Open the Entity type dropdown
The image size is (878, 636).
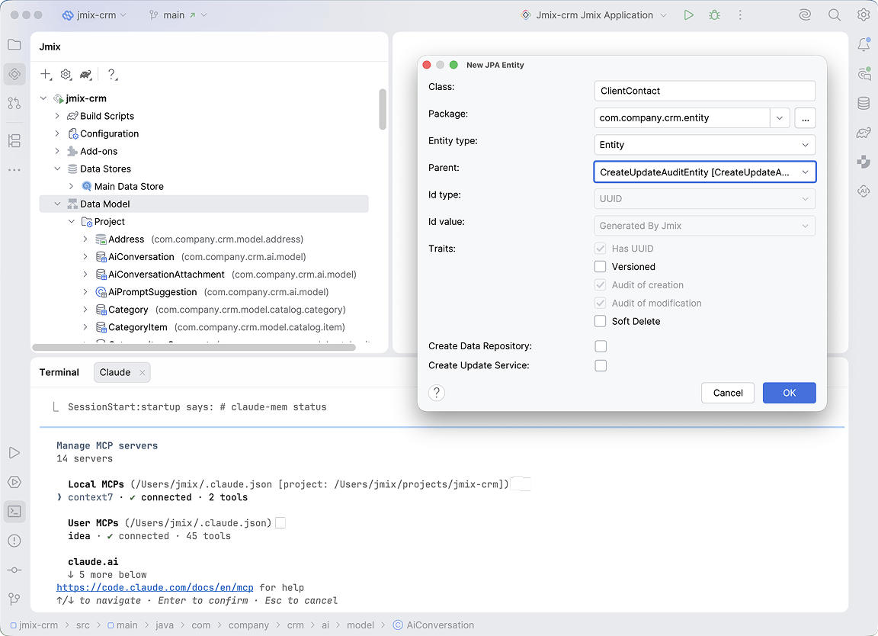pyautogui.click(x=704, y=145)
